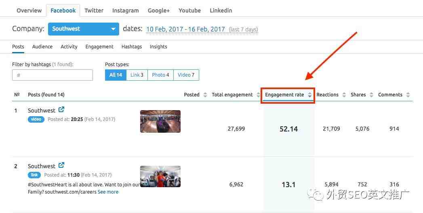
Task: Filter post types to Photo 4
Action: tap(160, 75)
